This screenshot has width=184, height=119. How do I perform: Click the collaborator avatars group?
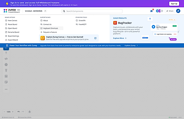[159, 11]
